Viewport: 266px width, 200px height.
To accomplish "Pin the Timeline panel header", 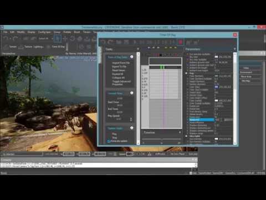I will [x=180, y=132].
